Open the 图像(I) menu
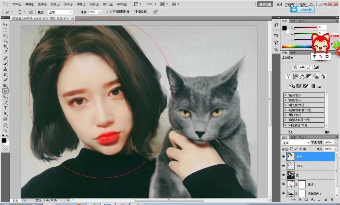The width and height of the screenshot is (340, 205). [x=42, y=4]
